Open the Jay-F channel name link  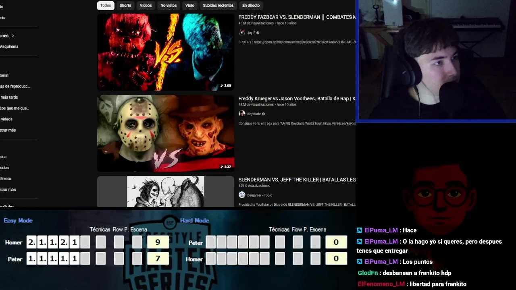251,33
